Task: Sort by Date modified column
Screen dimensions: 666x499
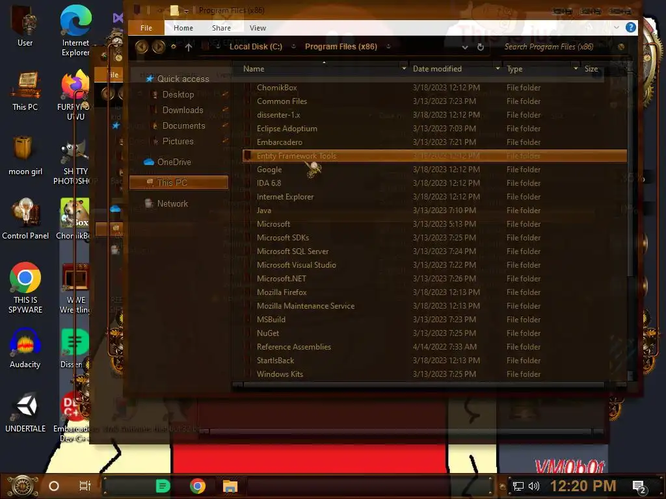Action: (437, 69)
